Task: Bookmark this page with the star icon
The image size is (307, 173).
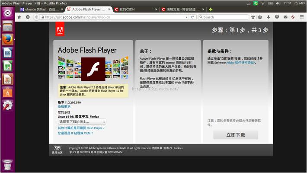Action: (253, 17)
